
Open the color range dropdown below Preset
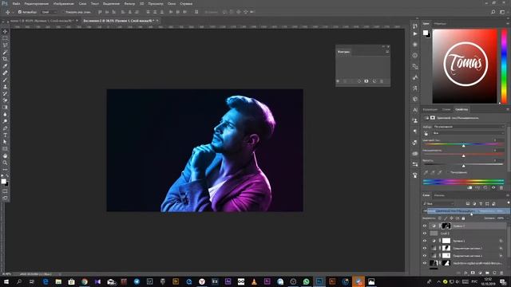469,133
